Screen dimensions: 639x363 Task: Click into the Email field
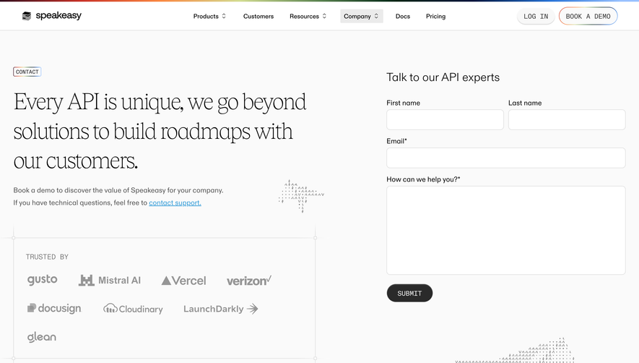click(505, 158)
